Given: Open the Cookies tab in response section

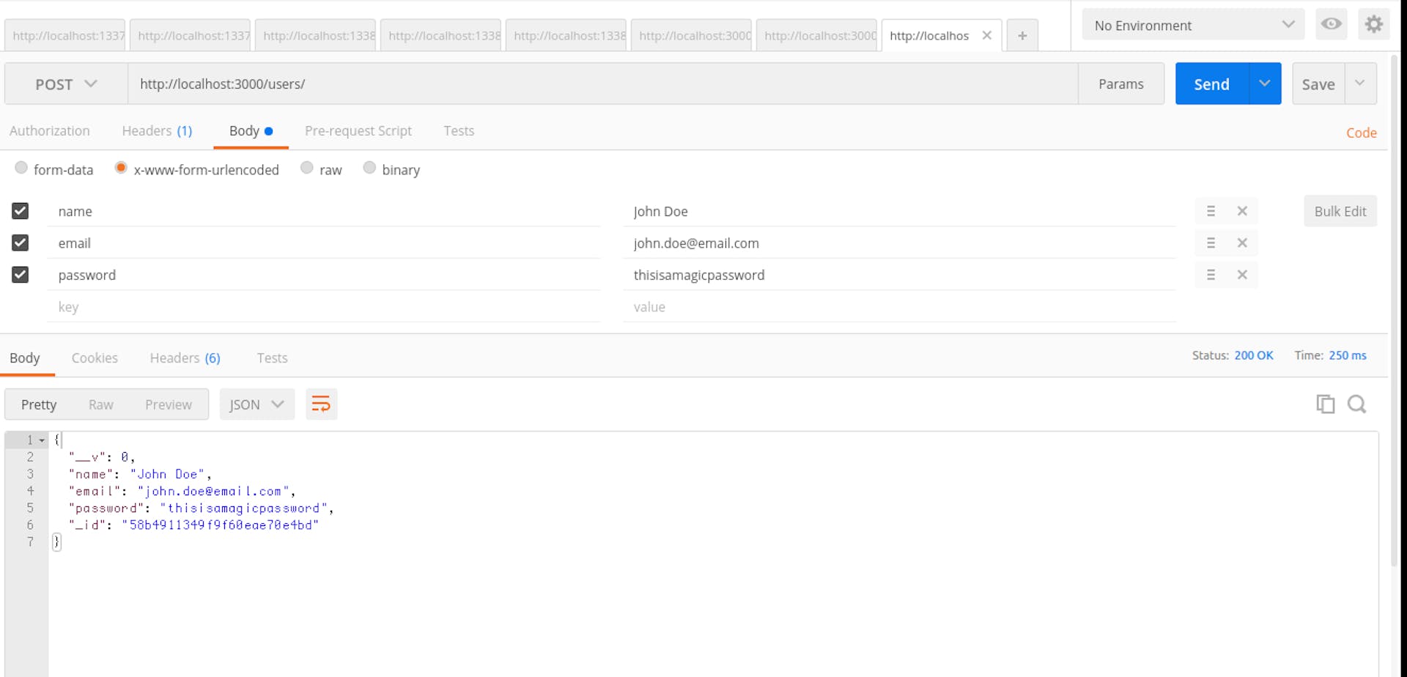Looking at the screenshot, I should [x=95, y=358].
